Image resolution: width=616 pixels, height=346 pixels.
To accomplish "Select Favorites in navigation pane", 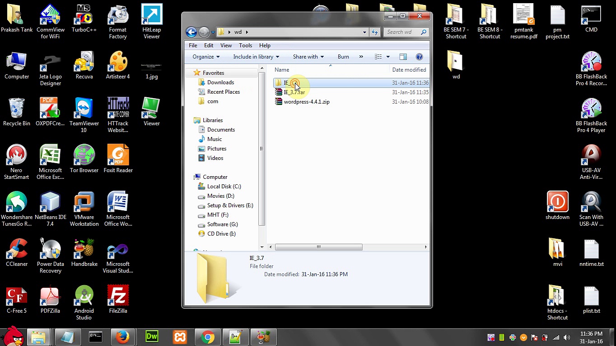I will (213, 73).
